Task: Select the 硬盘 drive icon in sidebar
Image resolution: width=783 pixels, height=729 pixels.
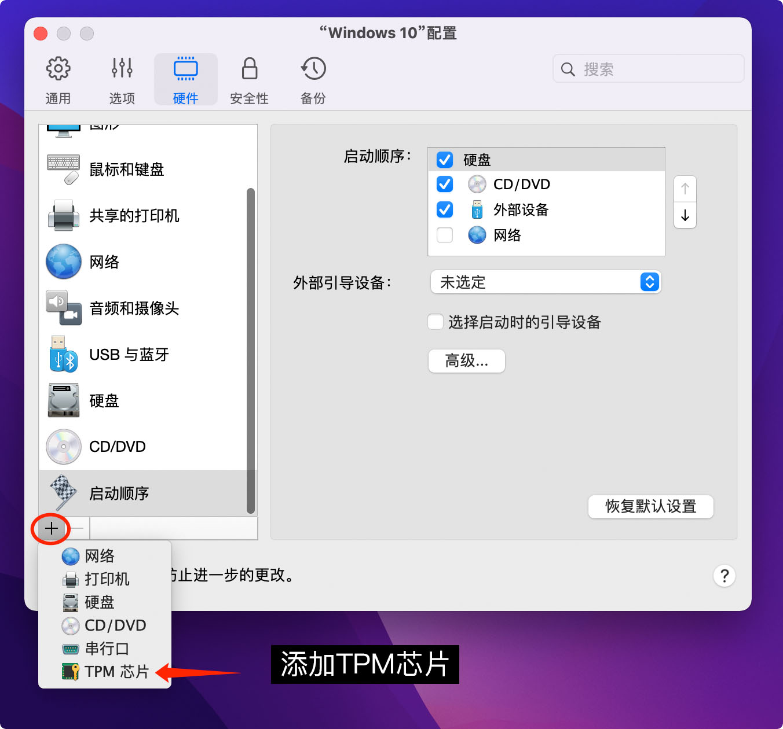Action: click(64, 400)
